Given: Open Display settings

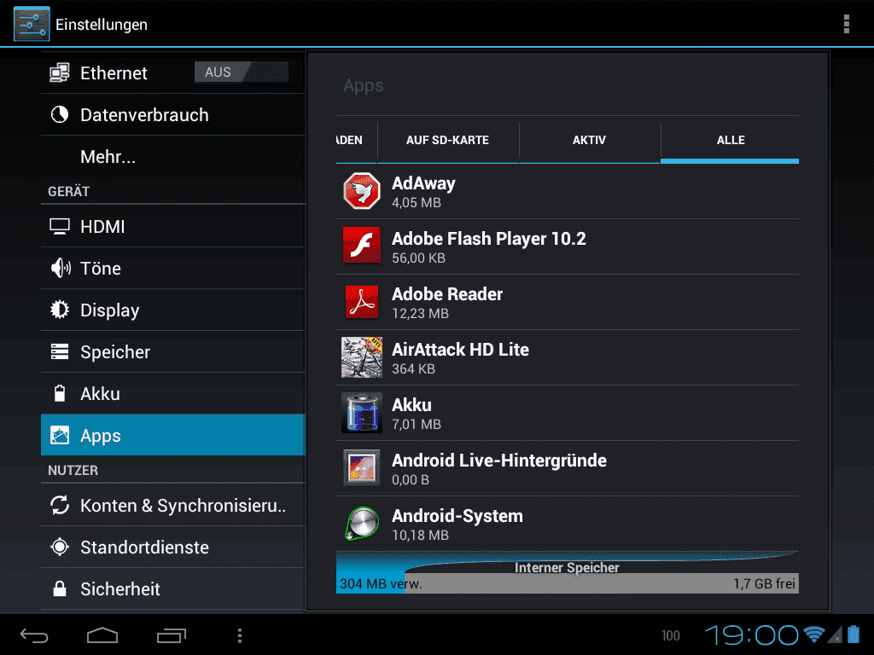Looking at the screenshot, I should (x=172, y=310).
